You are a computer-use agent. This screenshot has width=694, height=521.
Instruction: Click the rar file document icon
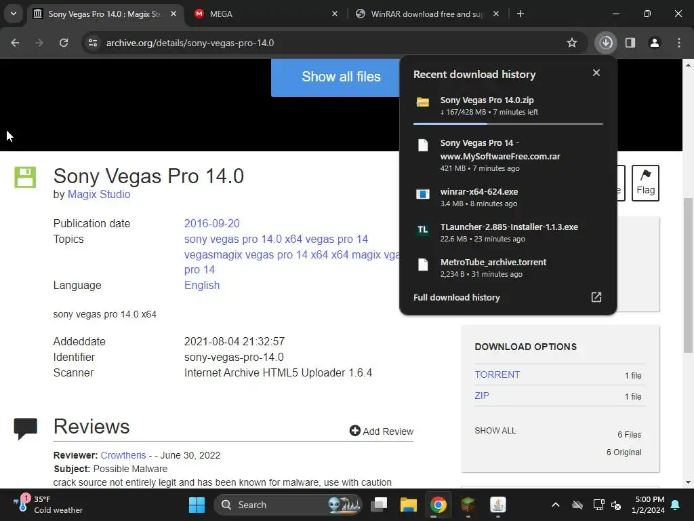(x=423, y=145)
